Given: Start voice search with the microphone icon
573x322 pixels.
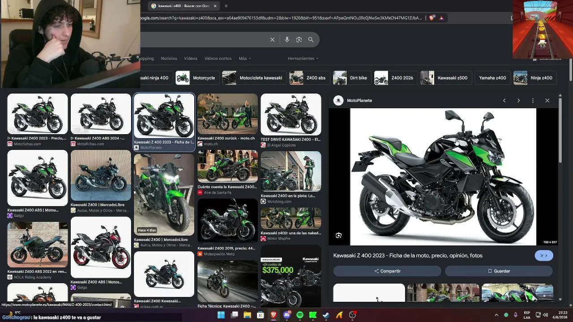Looking at the screenshot, I should tap(287, 39).
